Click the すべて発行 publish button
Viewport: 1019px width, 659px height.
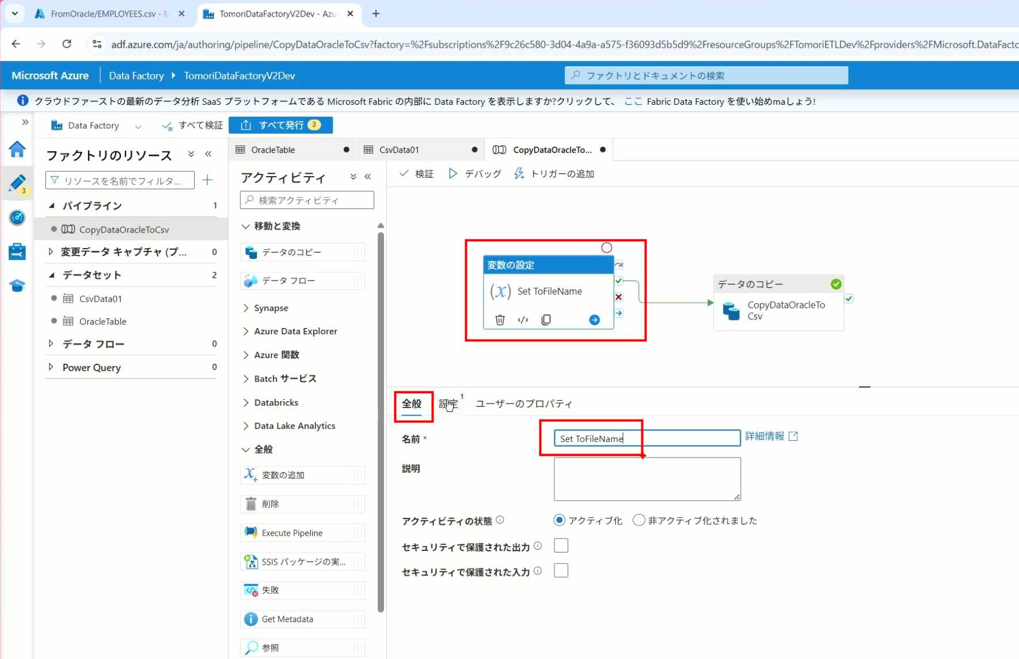click(x=280, y=125)
